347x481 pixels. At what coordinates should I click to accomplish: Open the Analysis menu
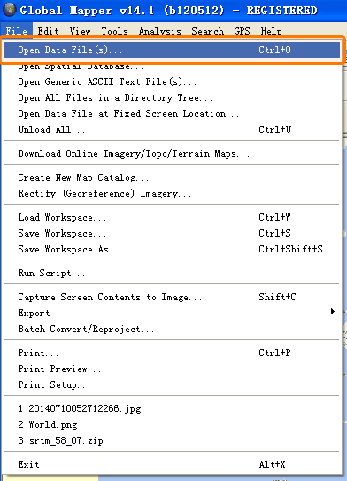[x=159, y=31]
